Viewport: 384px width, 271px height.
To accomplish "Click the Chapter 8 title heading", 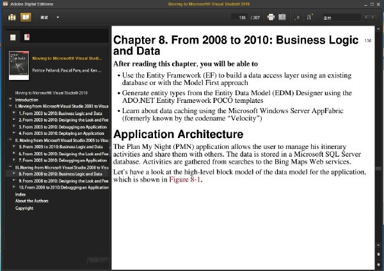I will point(236,45).
